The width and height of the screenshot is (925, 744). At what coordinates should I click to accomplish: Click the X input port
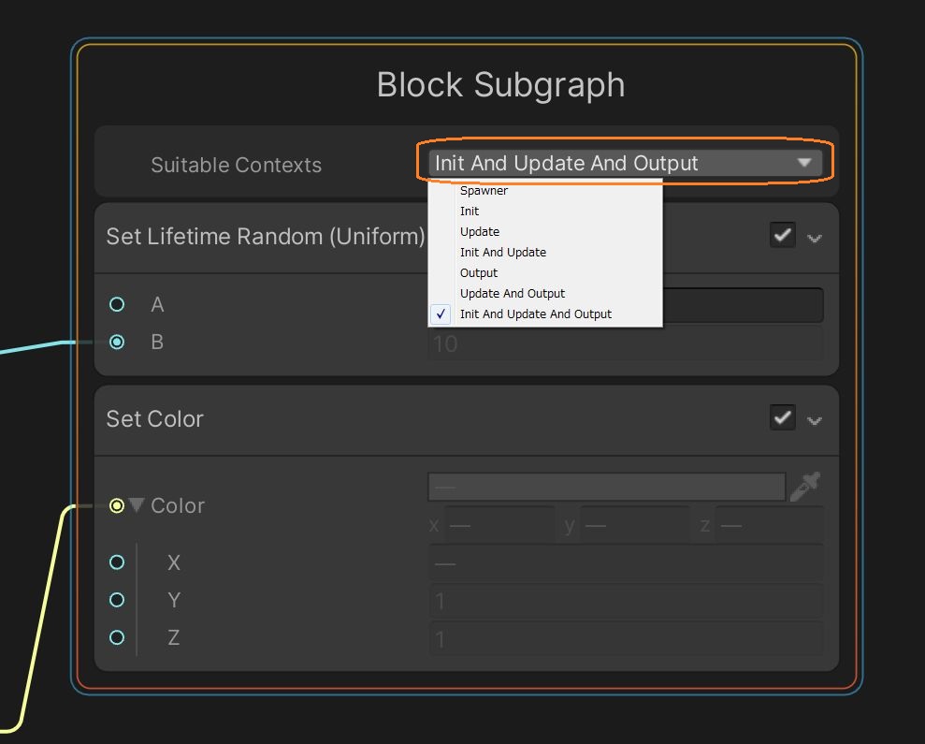[x=117, y=562]
